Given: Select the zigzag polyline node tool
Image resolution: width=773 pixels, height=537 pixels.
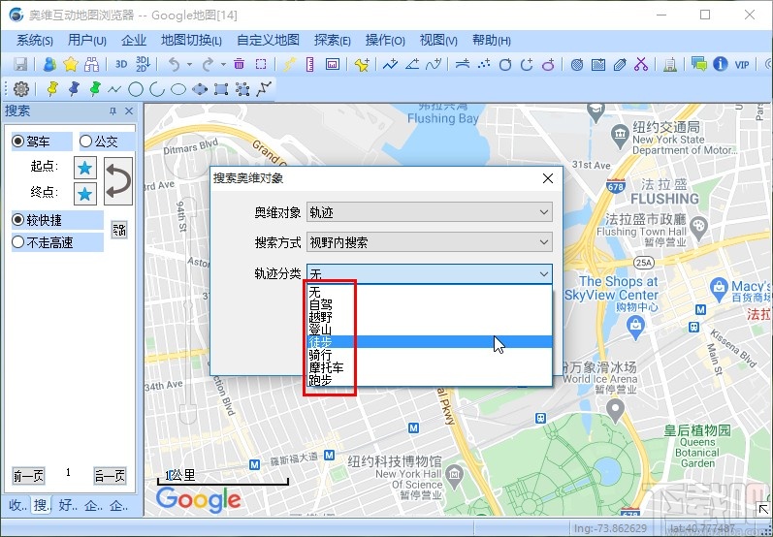Looking at the screenshot, I should click(x=264, y=89).
